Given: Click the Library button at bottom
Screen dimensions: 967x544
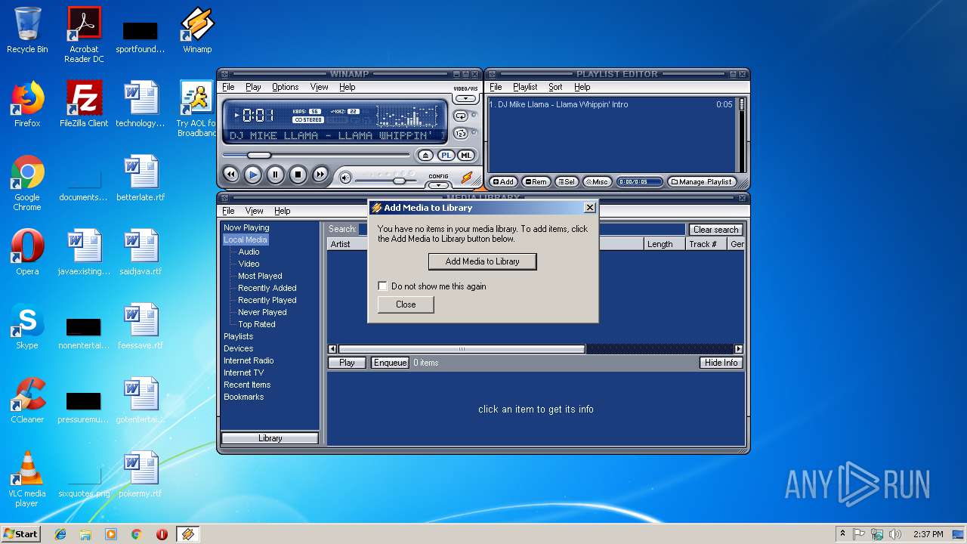Looking at the screenshot, I should [x=270, y=438].
